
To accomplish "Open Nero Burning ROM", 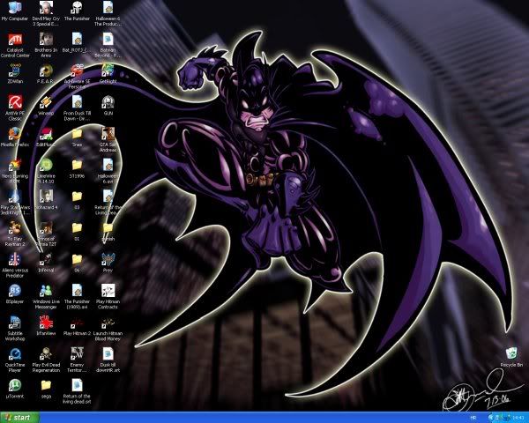I will [x=15, y=171].
